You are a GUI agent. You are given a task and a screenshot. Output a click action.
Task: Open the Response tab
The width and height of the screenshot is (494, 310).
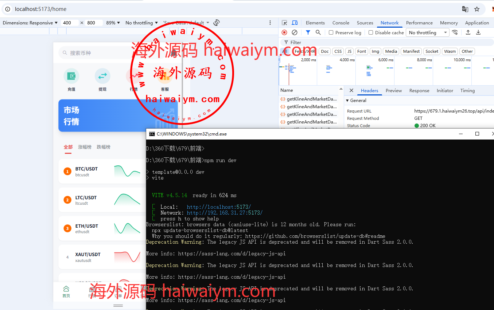click(419, 91)
